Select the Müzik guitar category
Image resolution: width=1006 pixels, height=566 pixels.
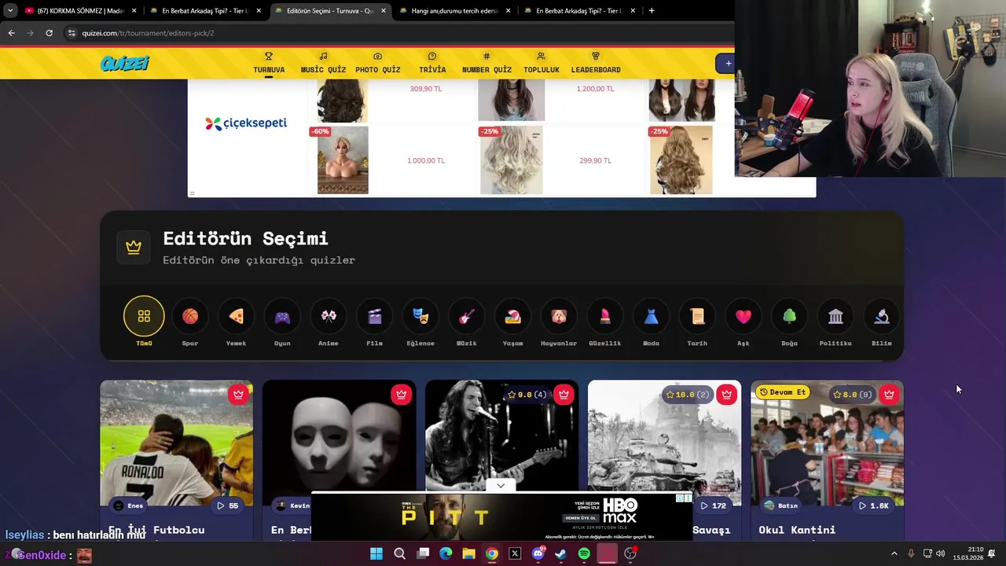coord(467,322)
